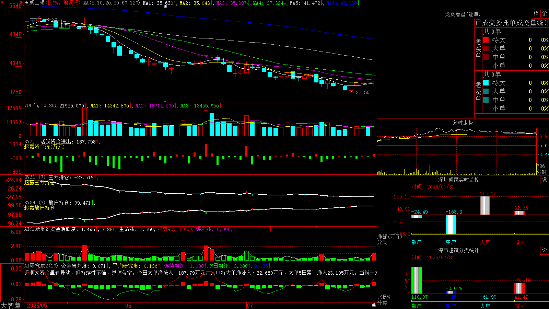Click the 笔 tick-view button
This screenshot has height=309, width=549.
pos(545,14)
